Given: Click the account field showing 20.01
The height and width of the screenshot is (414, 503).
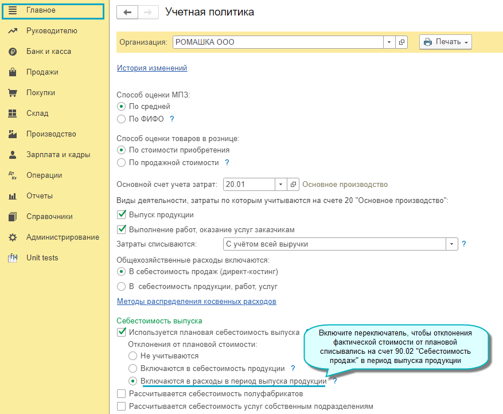Looking at the screenshot, I should click(x=249, y=185).
